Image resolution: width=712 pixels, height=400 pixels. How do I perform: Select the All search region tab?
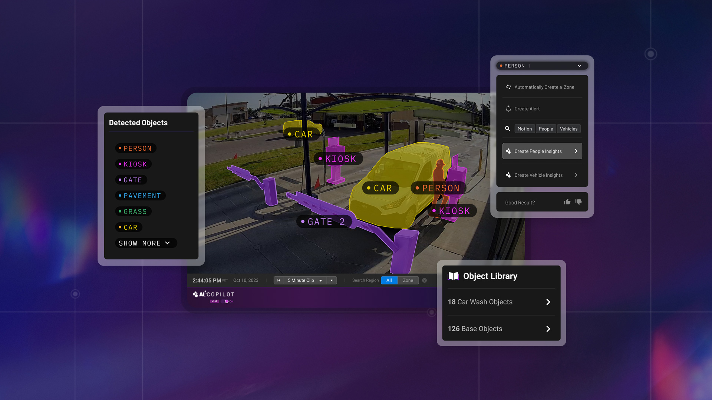tap(389, 280)
